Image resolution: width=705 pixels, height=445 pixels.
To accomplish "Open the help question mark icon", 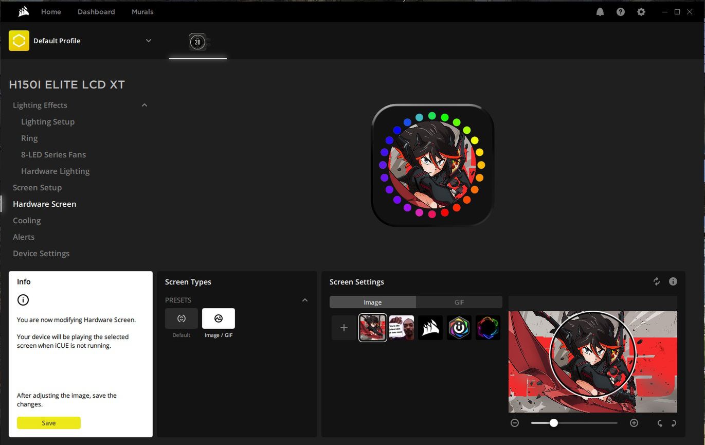I will [x=621, y=12].
